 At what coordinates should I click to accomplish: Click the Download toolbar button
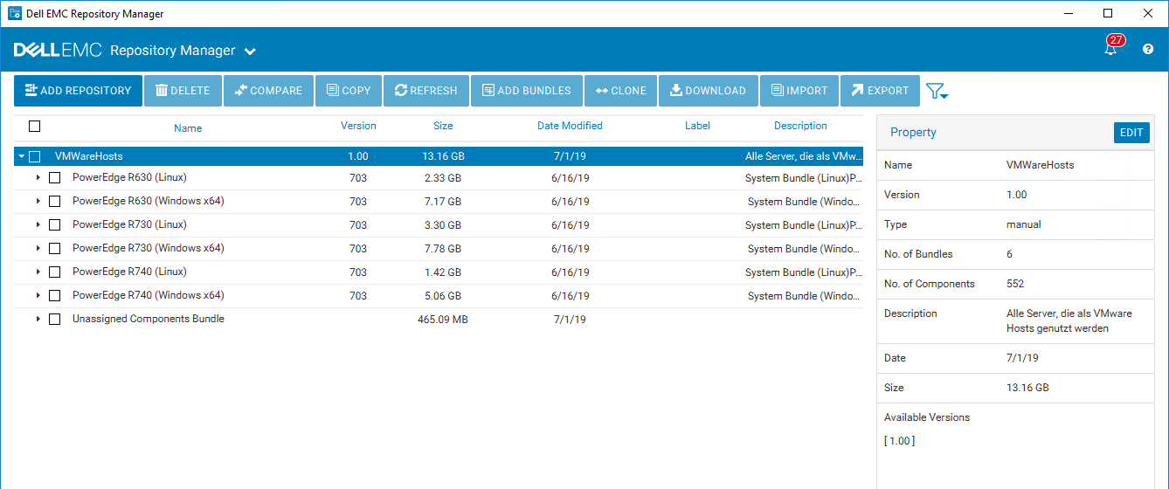point(709,91)
